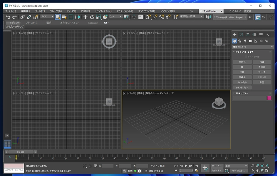277x176 pixels.
Task: Toggle オート キー animation mode
Action: coord(217,166)
